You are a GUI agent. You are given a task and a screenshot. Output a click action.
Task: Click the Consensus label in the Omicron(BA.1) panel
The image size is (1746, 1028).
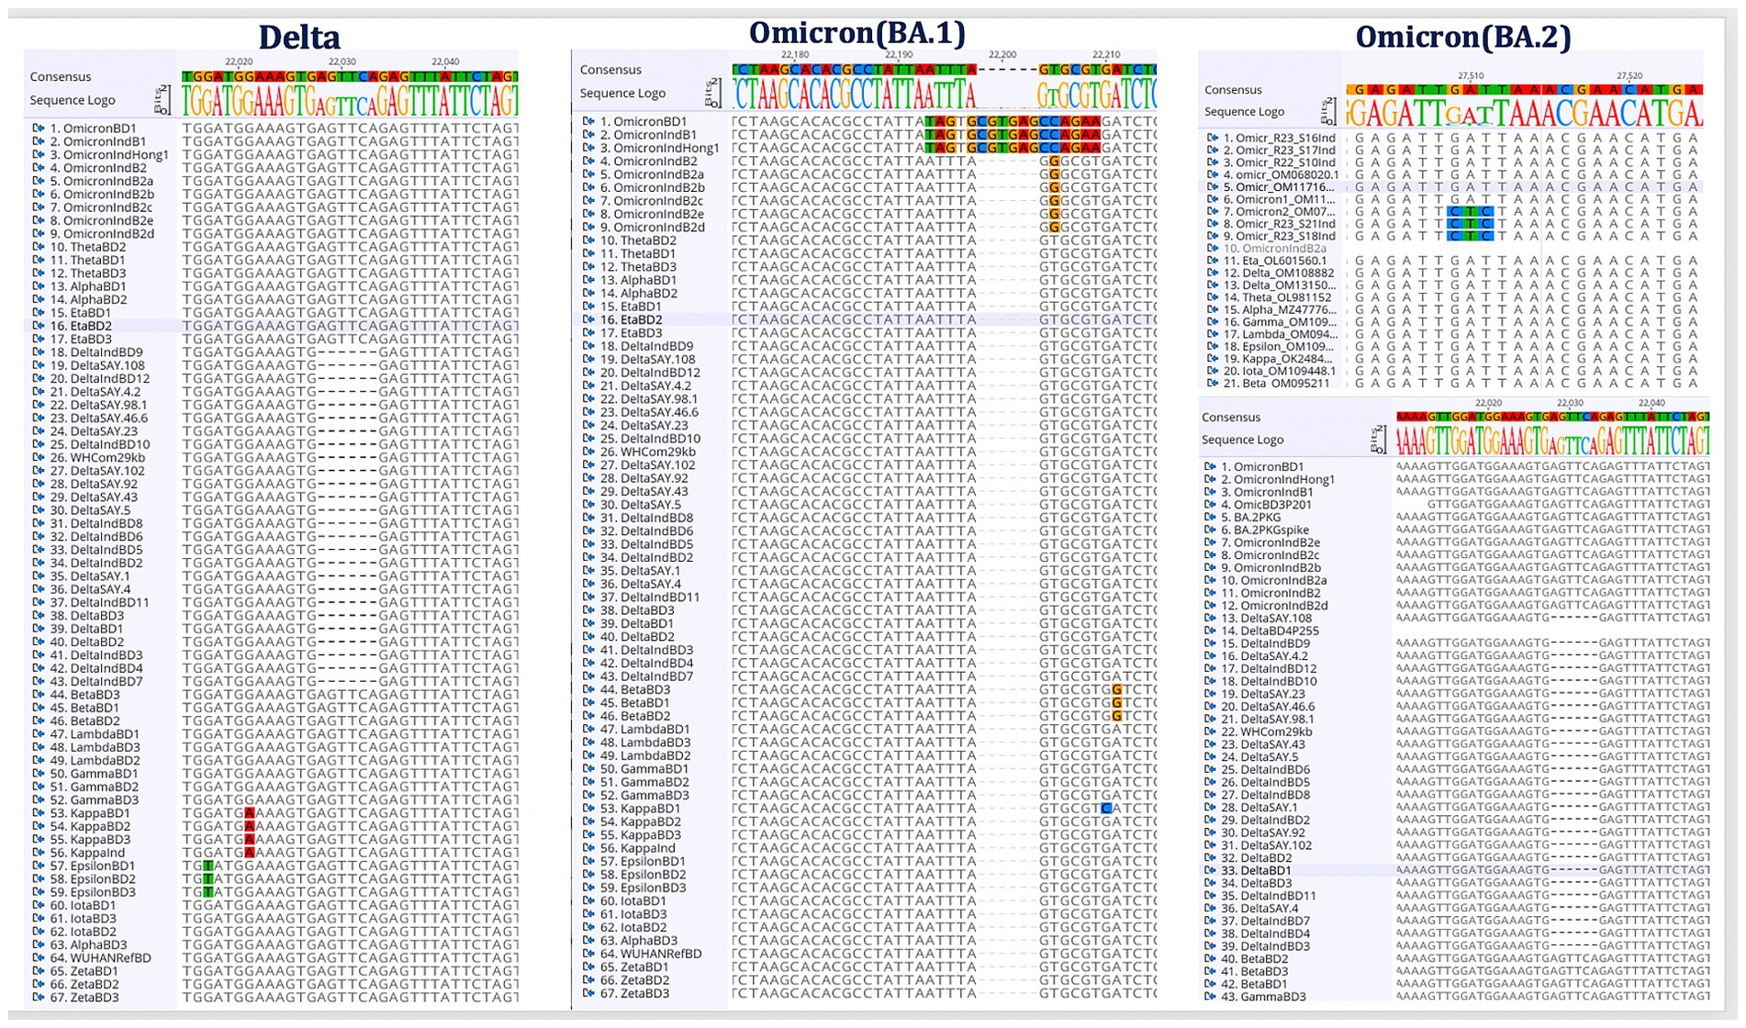(x=610, y=70)
